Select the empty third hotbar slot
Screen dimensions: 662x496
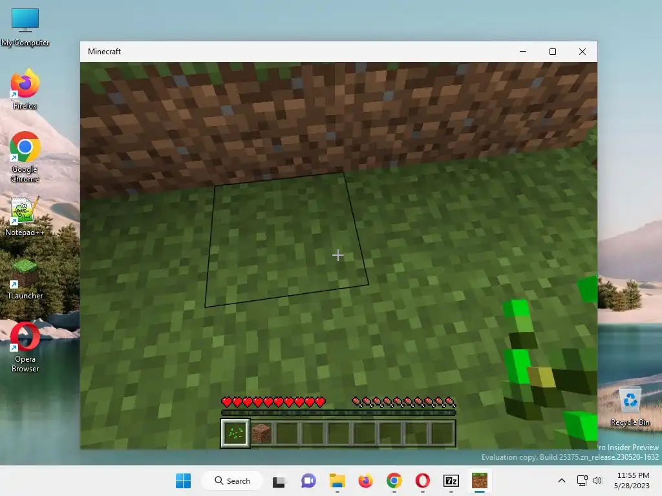coord(287,433)
